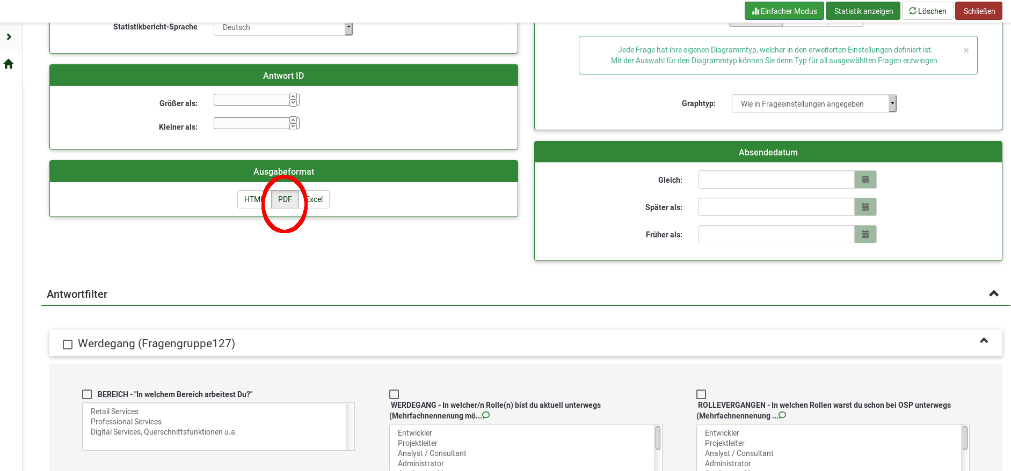Check the Werdegang (Fragengruppe127) checkbox

[68, 345]
